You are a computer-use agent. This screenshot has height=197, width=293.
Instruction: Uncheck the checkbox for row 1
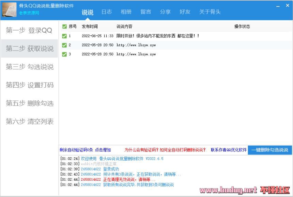64,36
